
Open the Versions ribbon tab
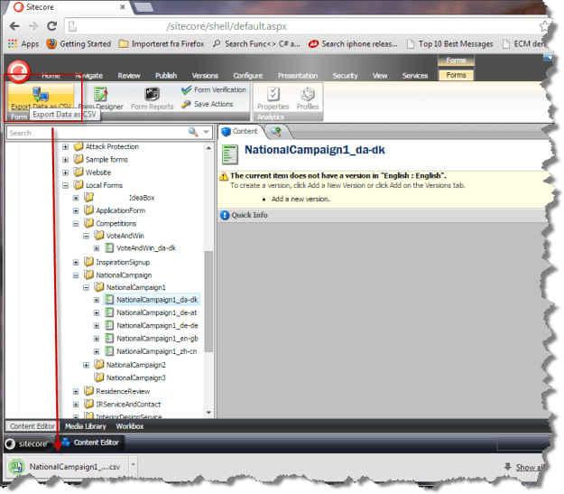coord(205,76)
